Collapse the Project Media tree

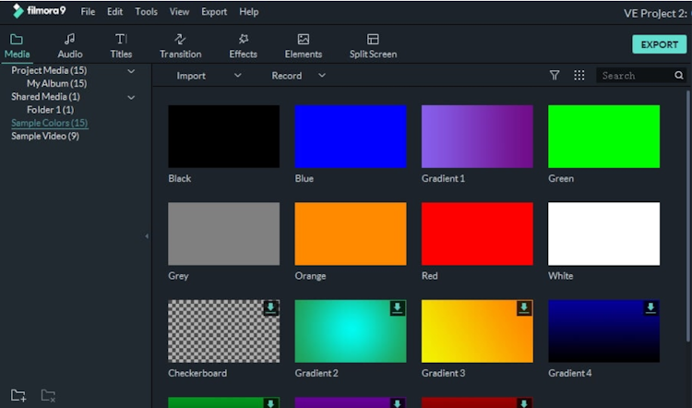pos(131,71)
